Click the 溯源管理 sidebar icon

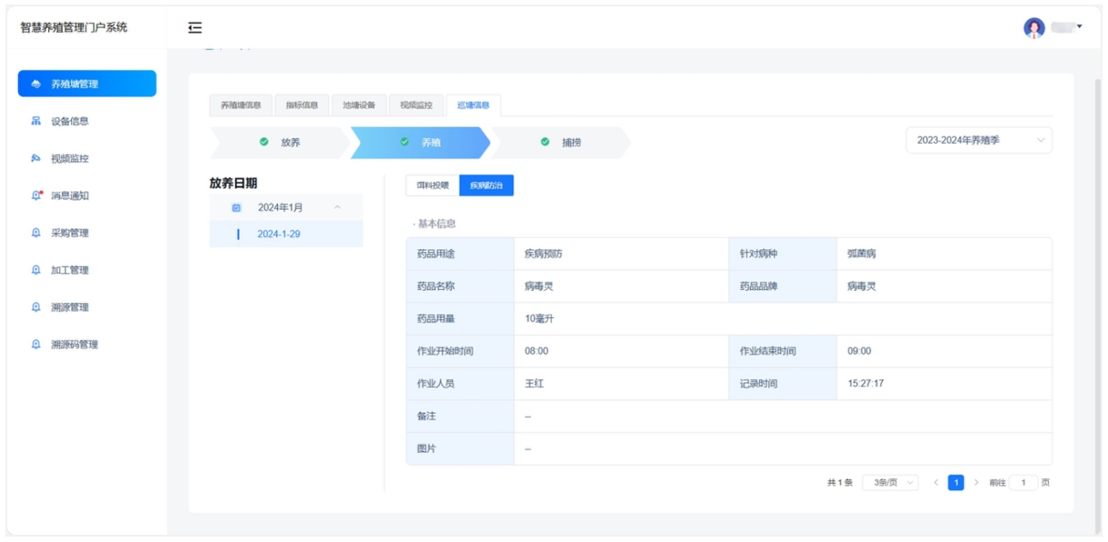(x=36, y=308)
